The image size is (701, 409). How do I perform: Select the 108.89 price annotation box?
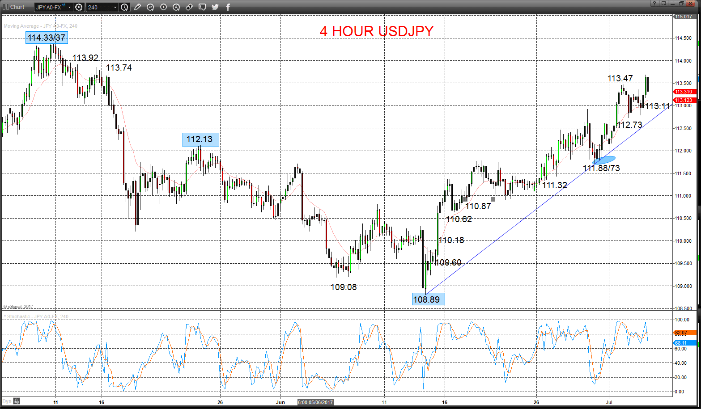pos(428,299)
